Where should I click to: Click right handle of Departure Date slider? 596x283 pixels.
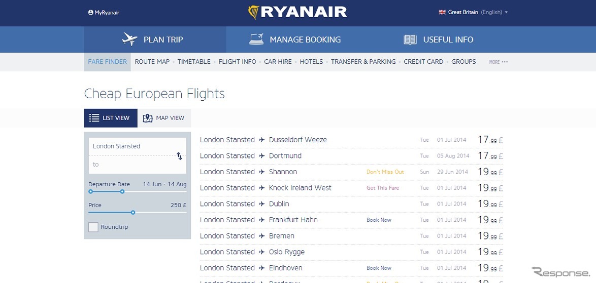click(122, 192)
